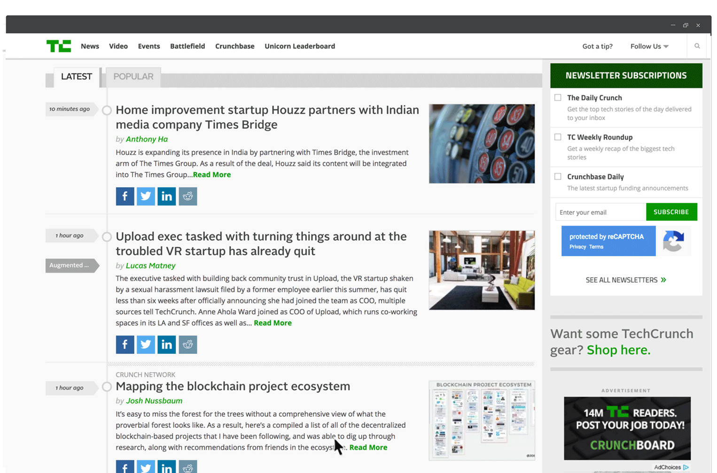Share blockchain article on Facebook
The image size is (717, 473).
coord(125,466)
